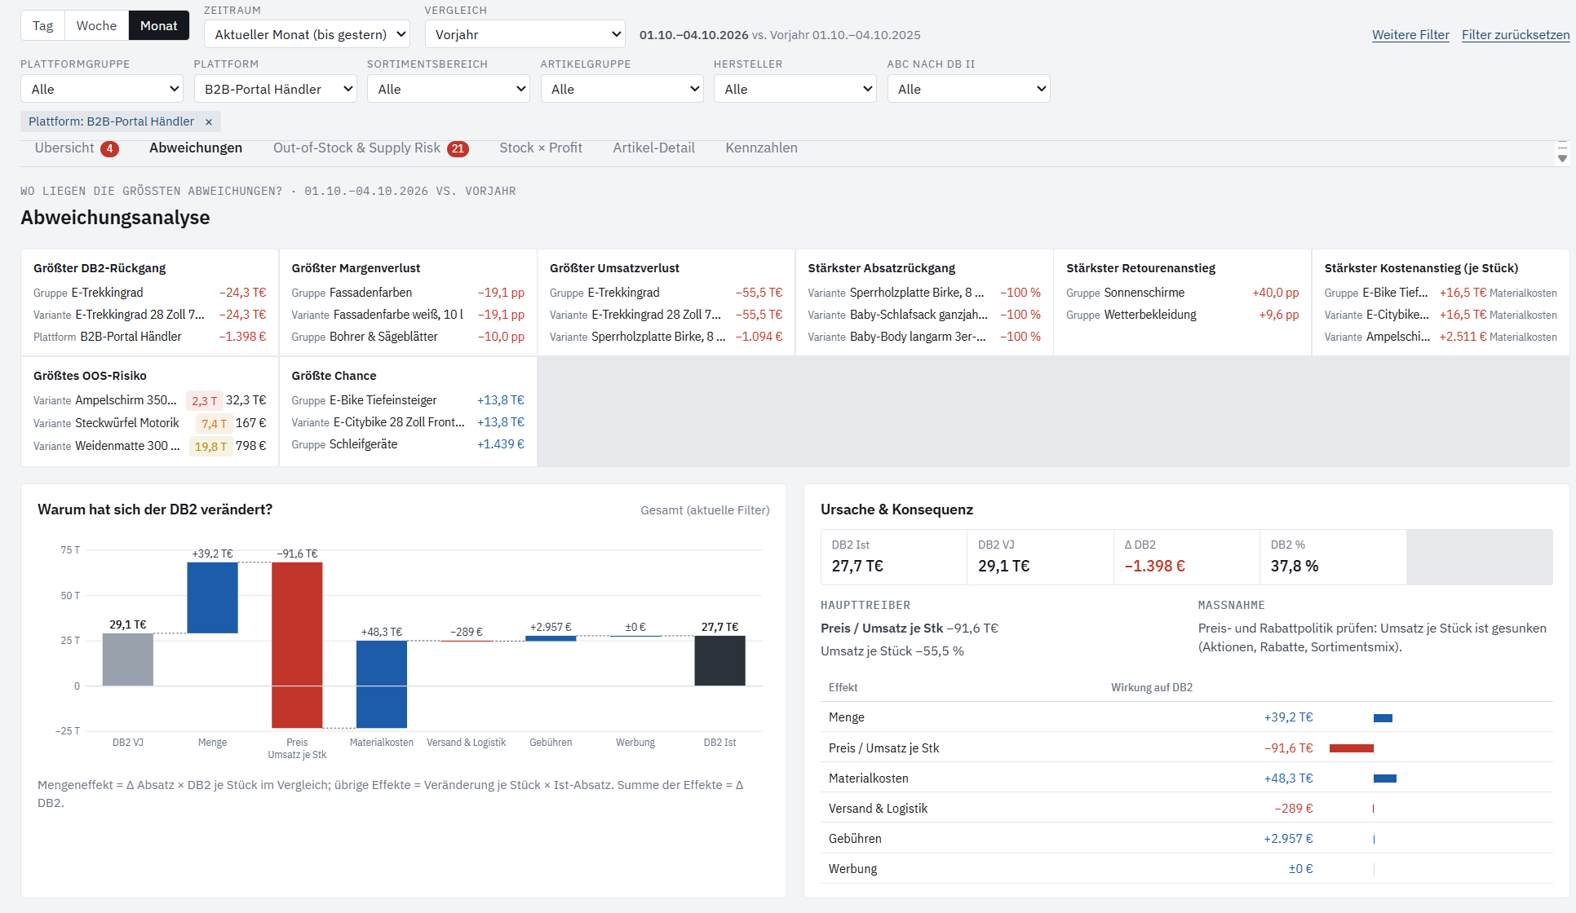Click the Δ DB2 −1.398 € value

pyautogui.click(x=1154, y=566)
